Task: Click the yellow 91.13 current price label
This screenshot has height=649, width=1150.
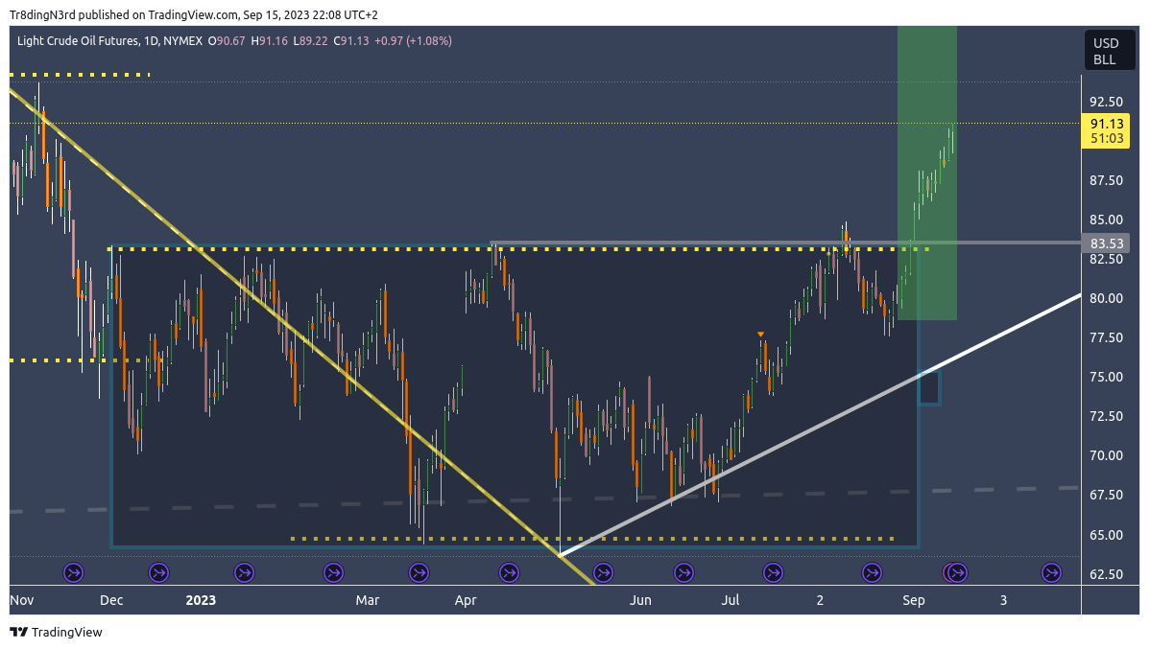Action: pyautogui.click(x=1106, y=131)
